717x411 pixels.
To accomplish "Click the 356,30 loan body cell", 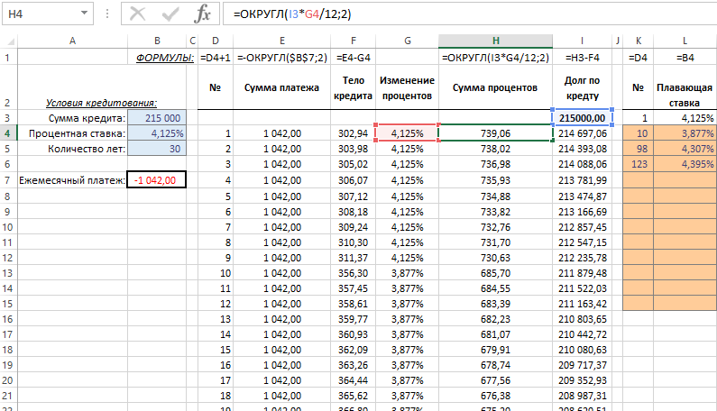I will coord(353,273).
